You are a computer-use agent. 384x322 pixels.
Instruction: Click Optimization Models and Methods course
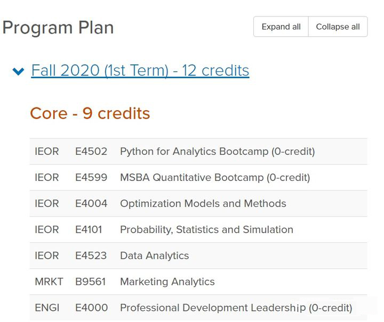point(203,204)
